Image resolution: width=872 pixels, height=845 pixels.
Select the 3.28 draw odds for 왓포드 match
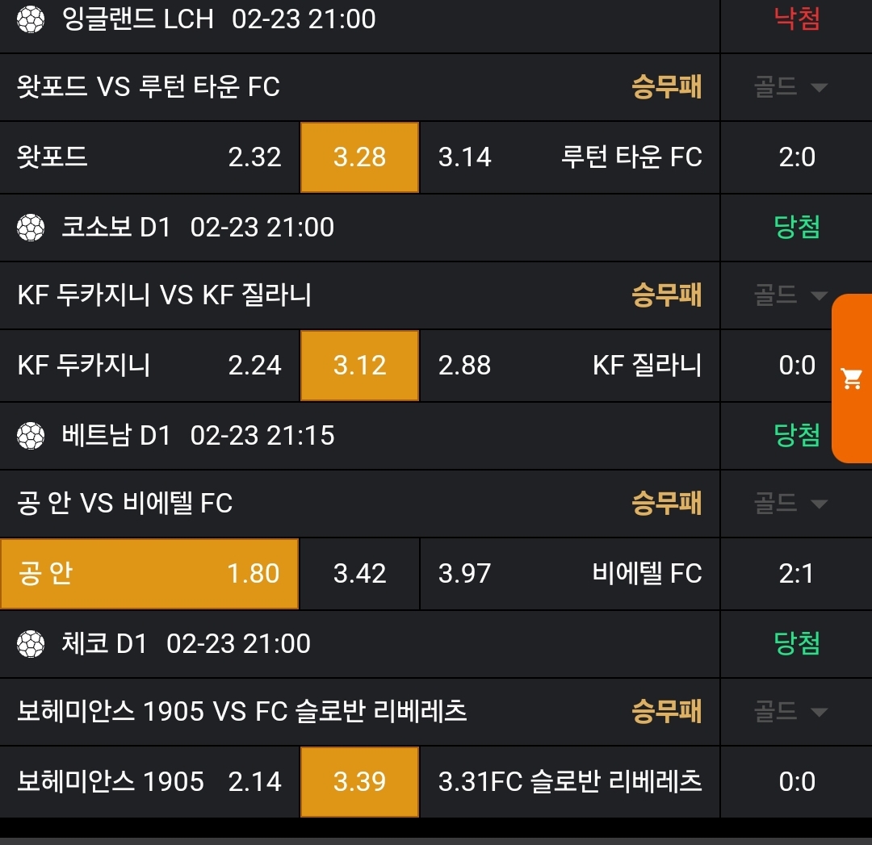(359, 157)
